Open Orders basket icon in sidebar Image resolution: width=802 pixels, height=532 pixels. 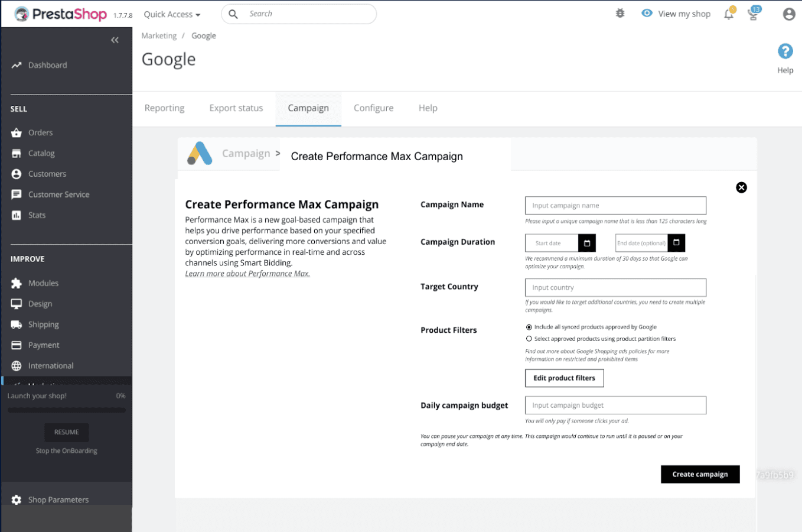point(17,132)
